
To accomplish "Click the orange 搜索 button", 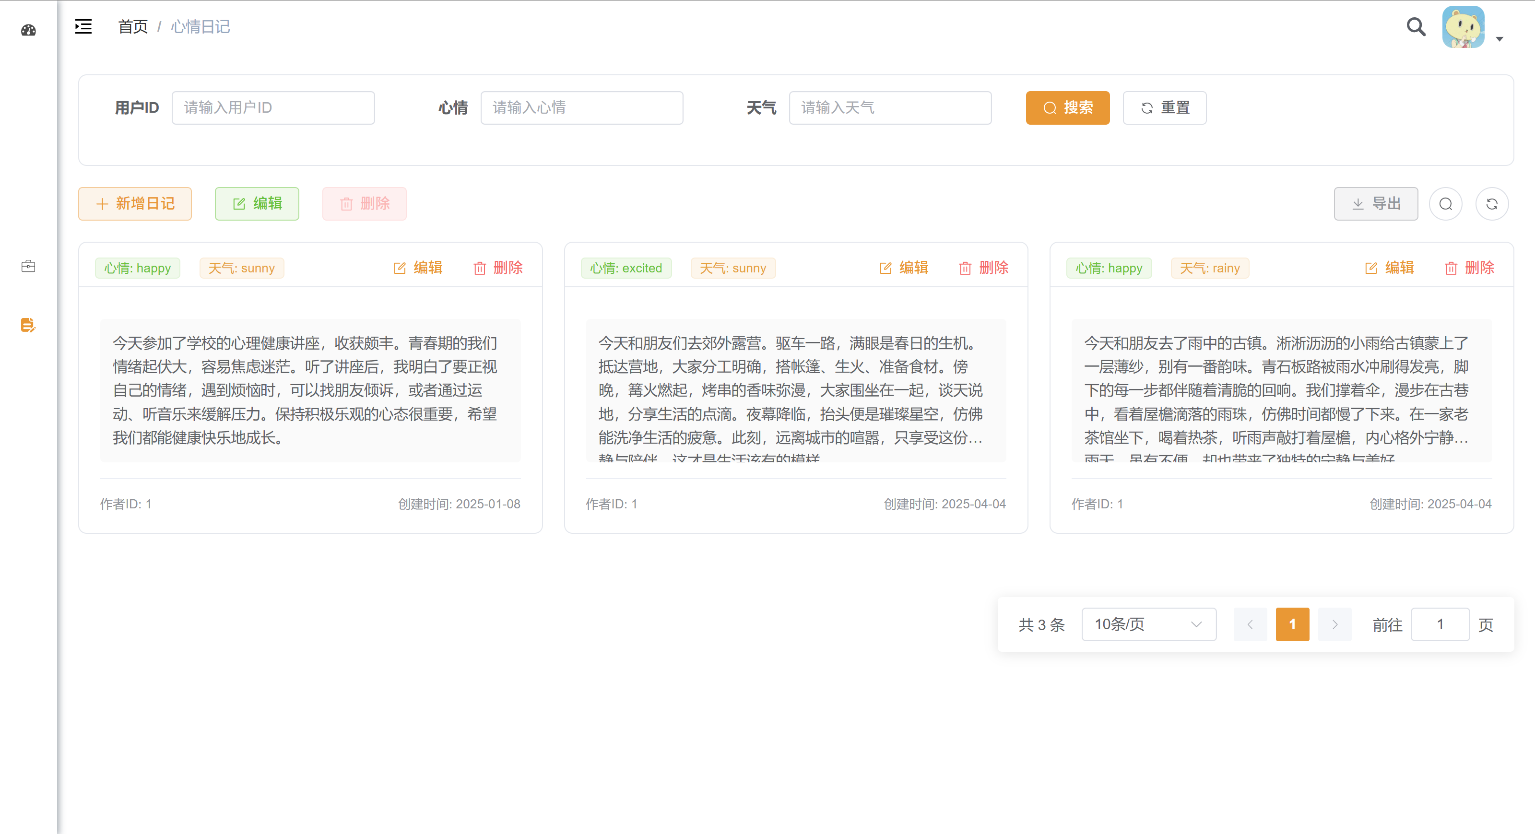I will tap(1067, 108).
